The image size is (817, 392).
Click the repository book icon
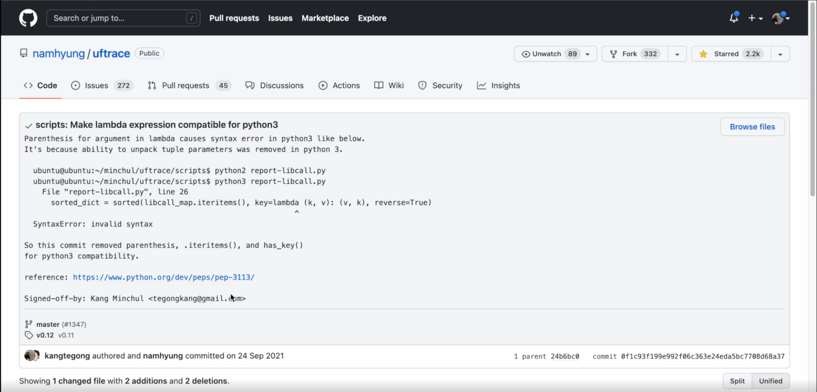[23, 53]
